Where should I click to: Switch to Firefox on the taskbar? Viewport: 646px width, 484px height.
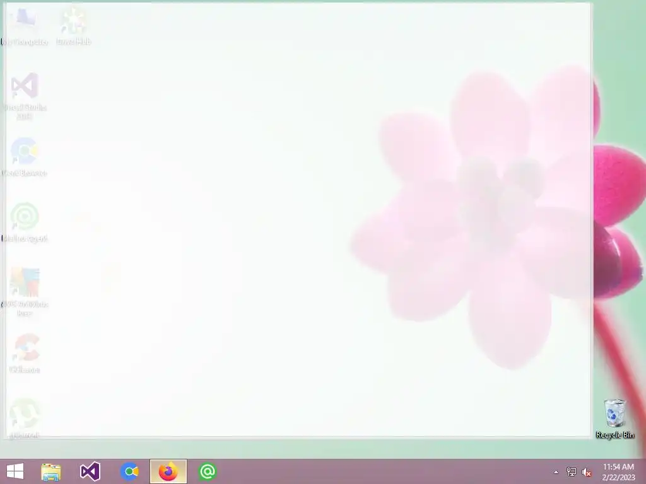tap(168, 471)
